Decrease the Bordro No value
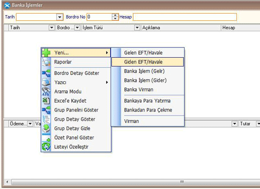Screen dimensions: 260x189 [x=115, y=19]
